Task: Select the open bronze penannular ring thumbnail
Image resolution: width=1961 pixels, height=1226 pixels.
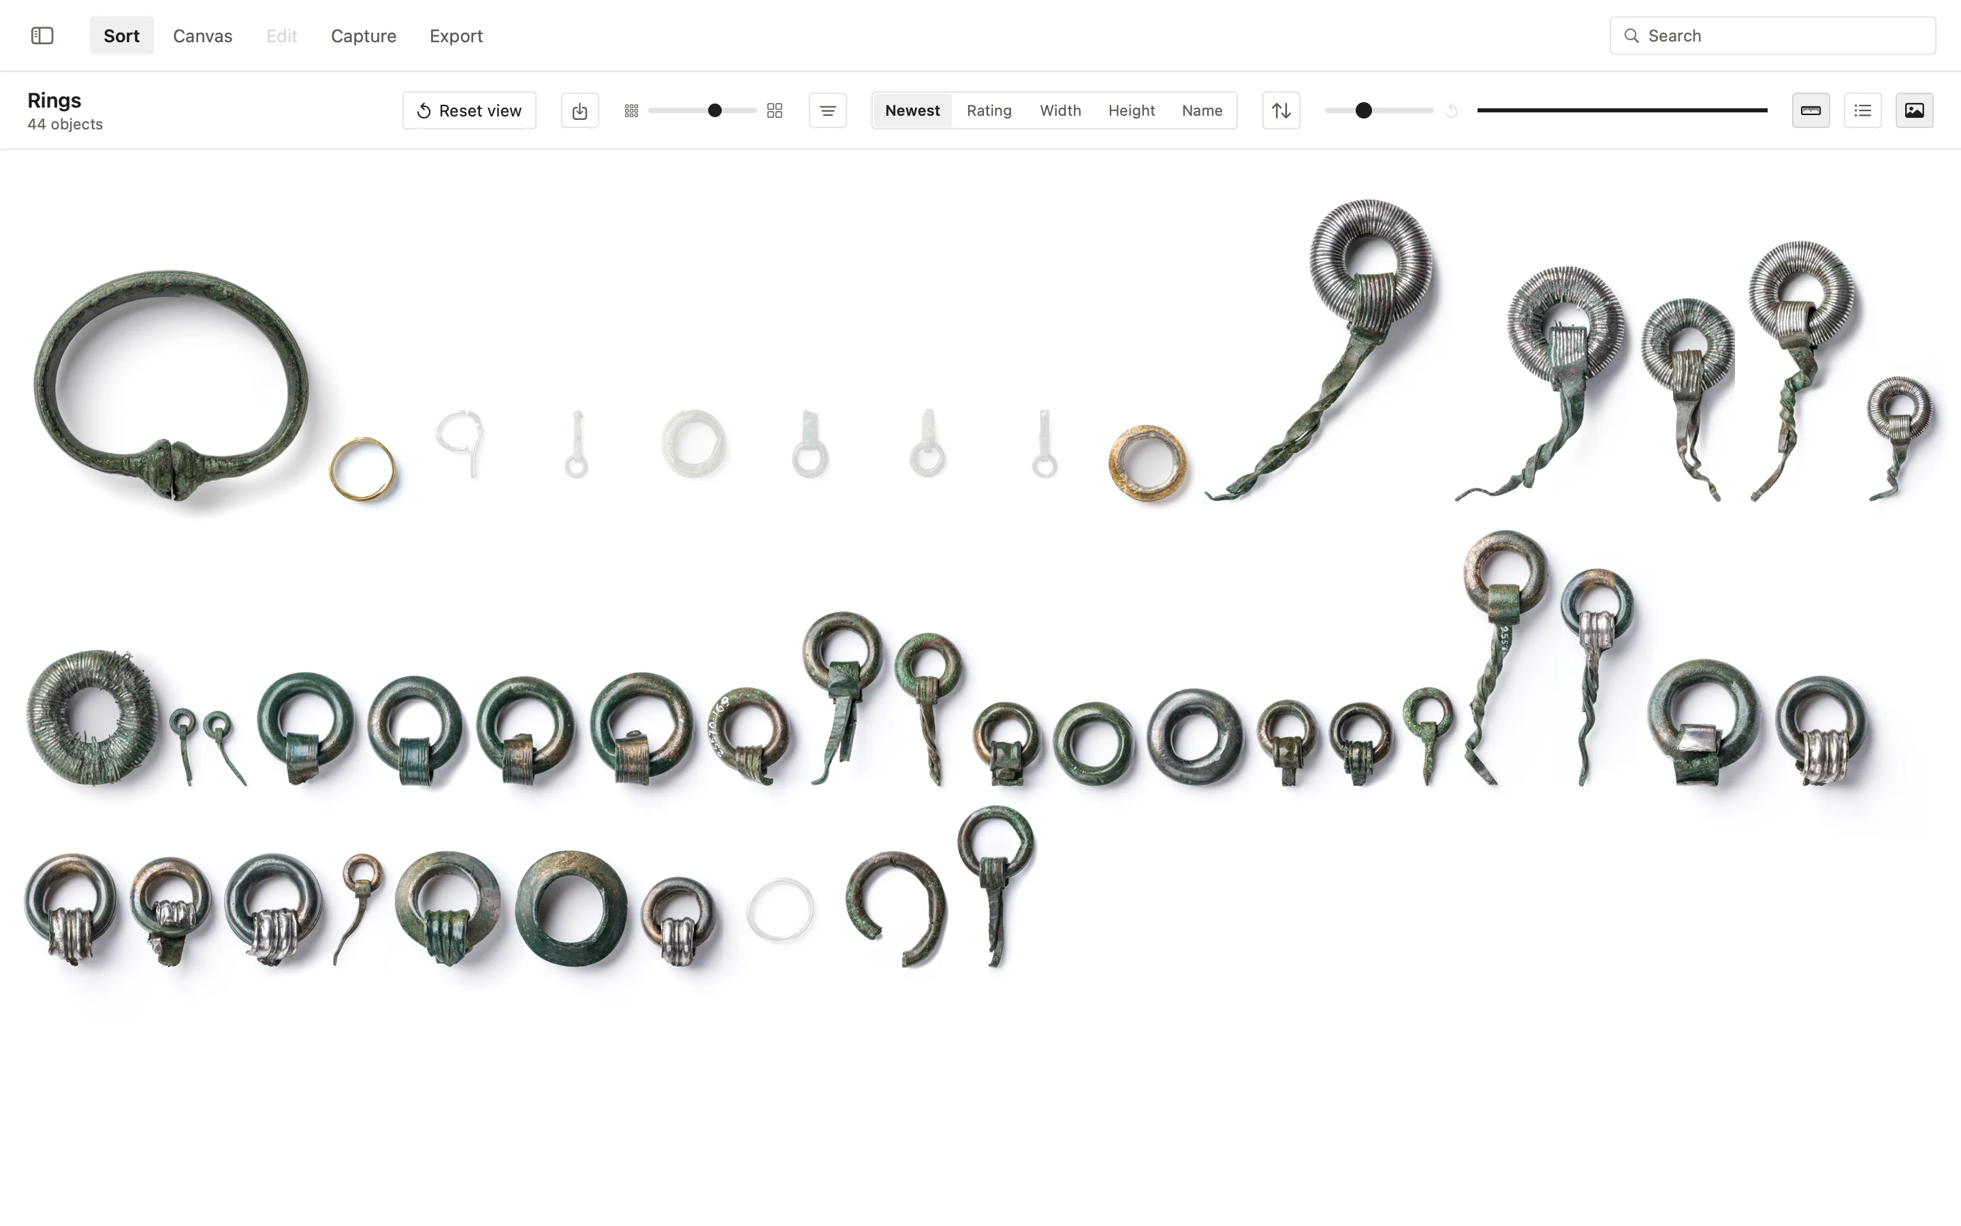Action: click(895, 908)
